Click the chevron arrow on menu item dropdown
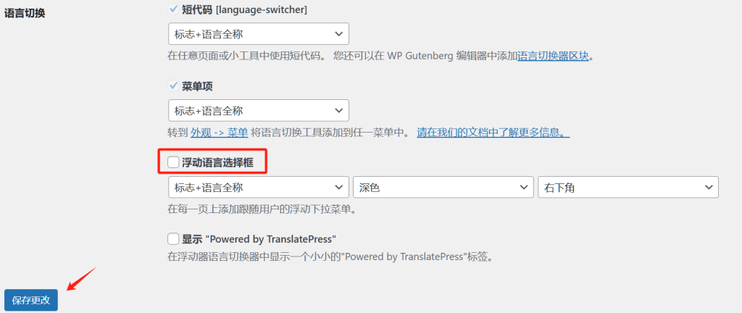Viewport: 742px width, 313px height. click(x=338, y=110)
